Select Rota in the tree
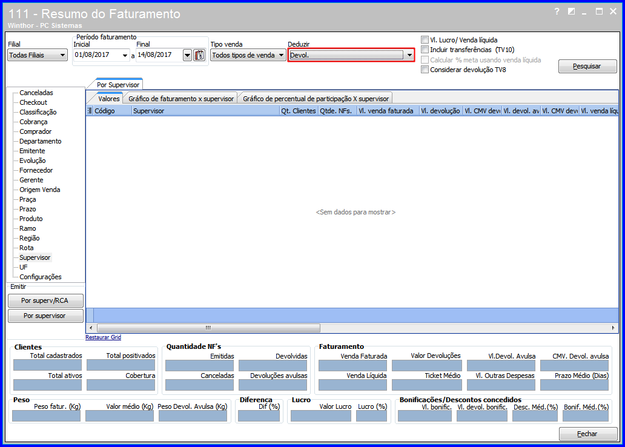Image resolution: width=625 pixels, height=447 pixels. click(26, 248)
